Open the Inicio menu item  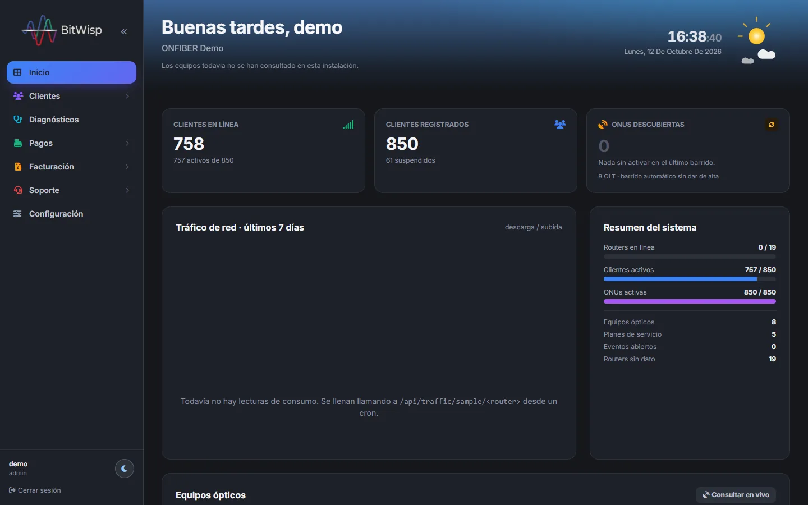(x=71, y=72)
